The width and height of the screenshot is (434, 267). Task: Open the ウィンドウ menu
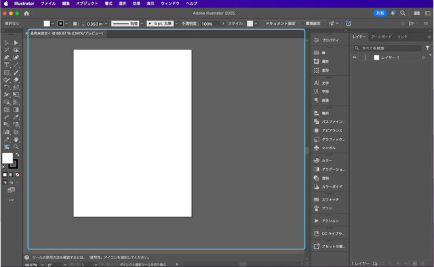click(170, 3)
